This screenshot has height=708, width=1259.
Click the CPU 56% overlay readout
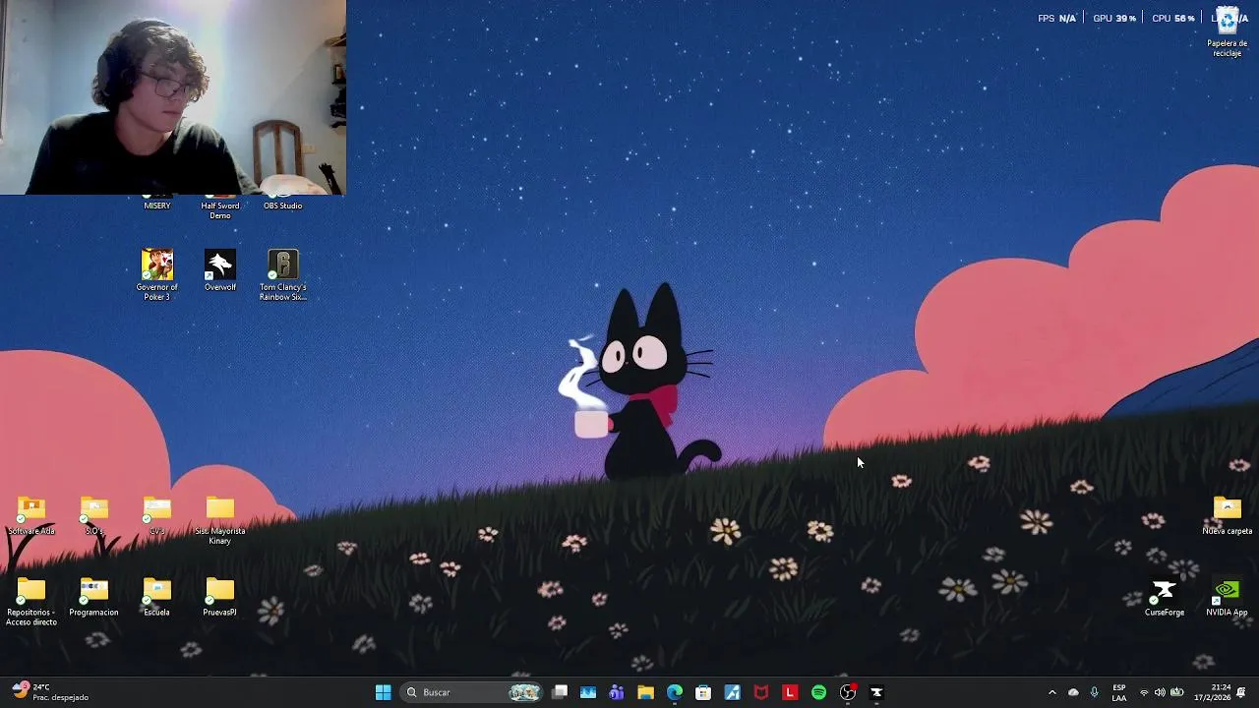tap(1173, 18)
